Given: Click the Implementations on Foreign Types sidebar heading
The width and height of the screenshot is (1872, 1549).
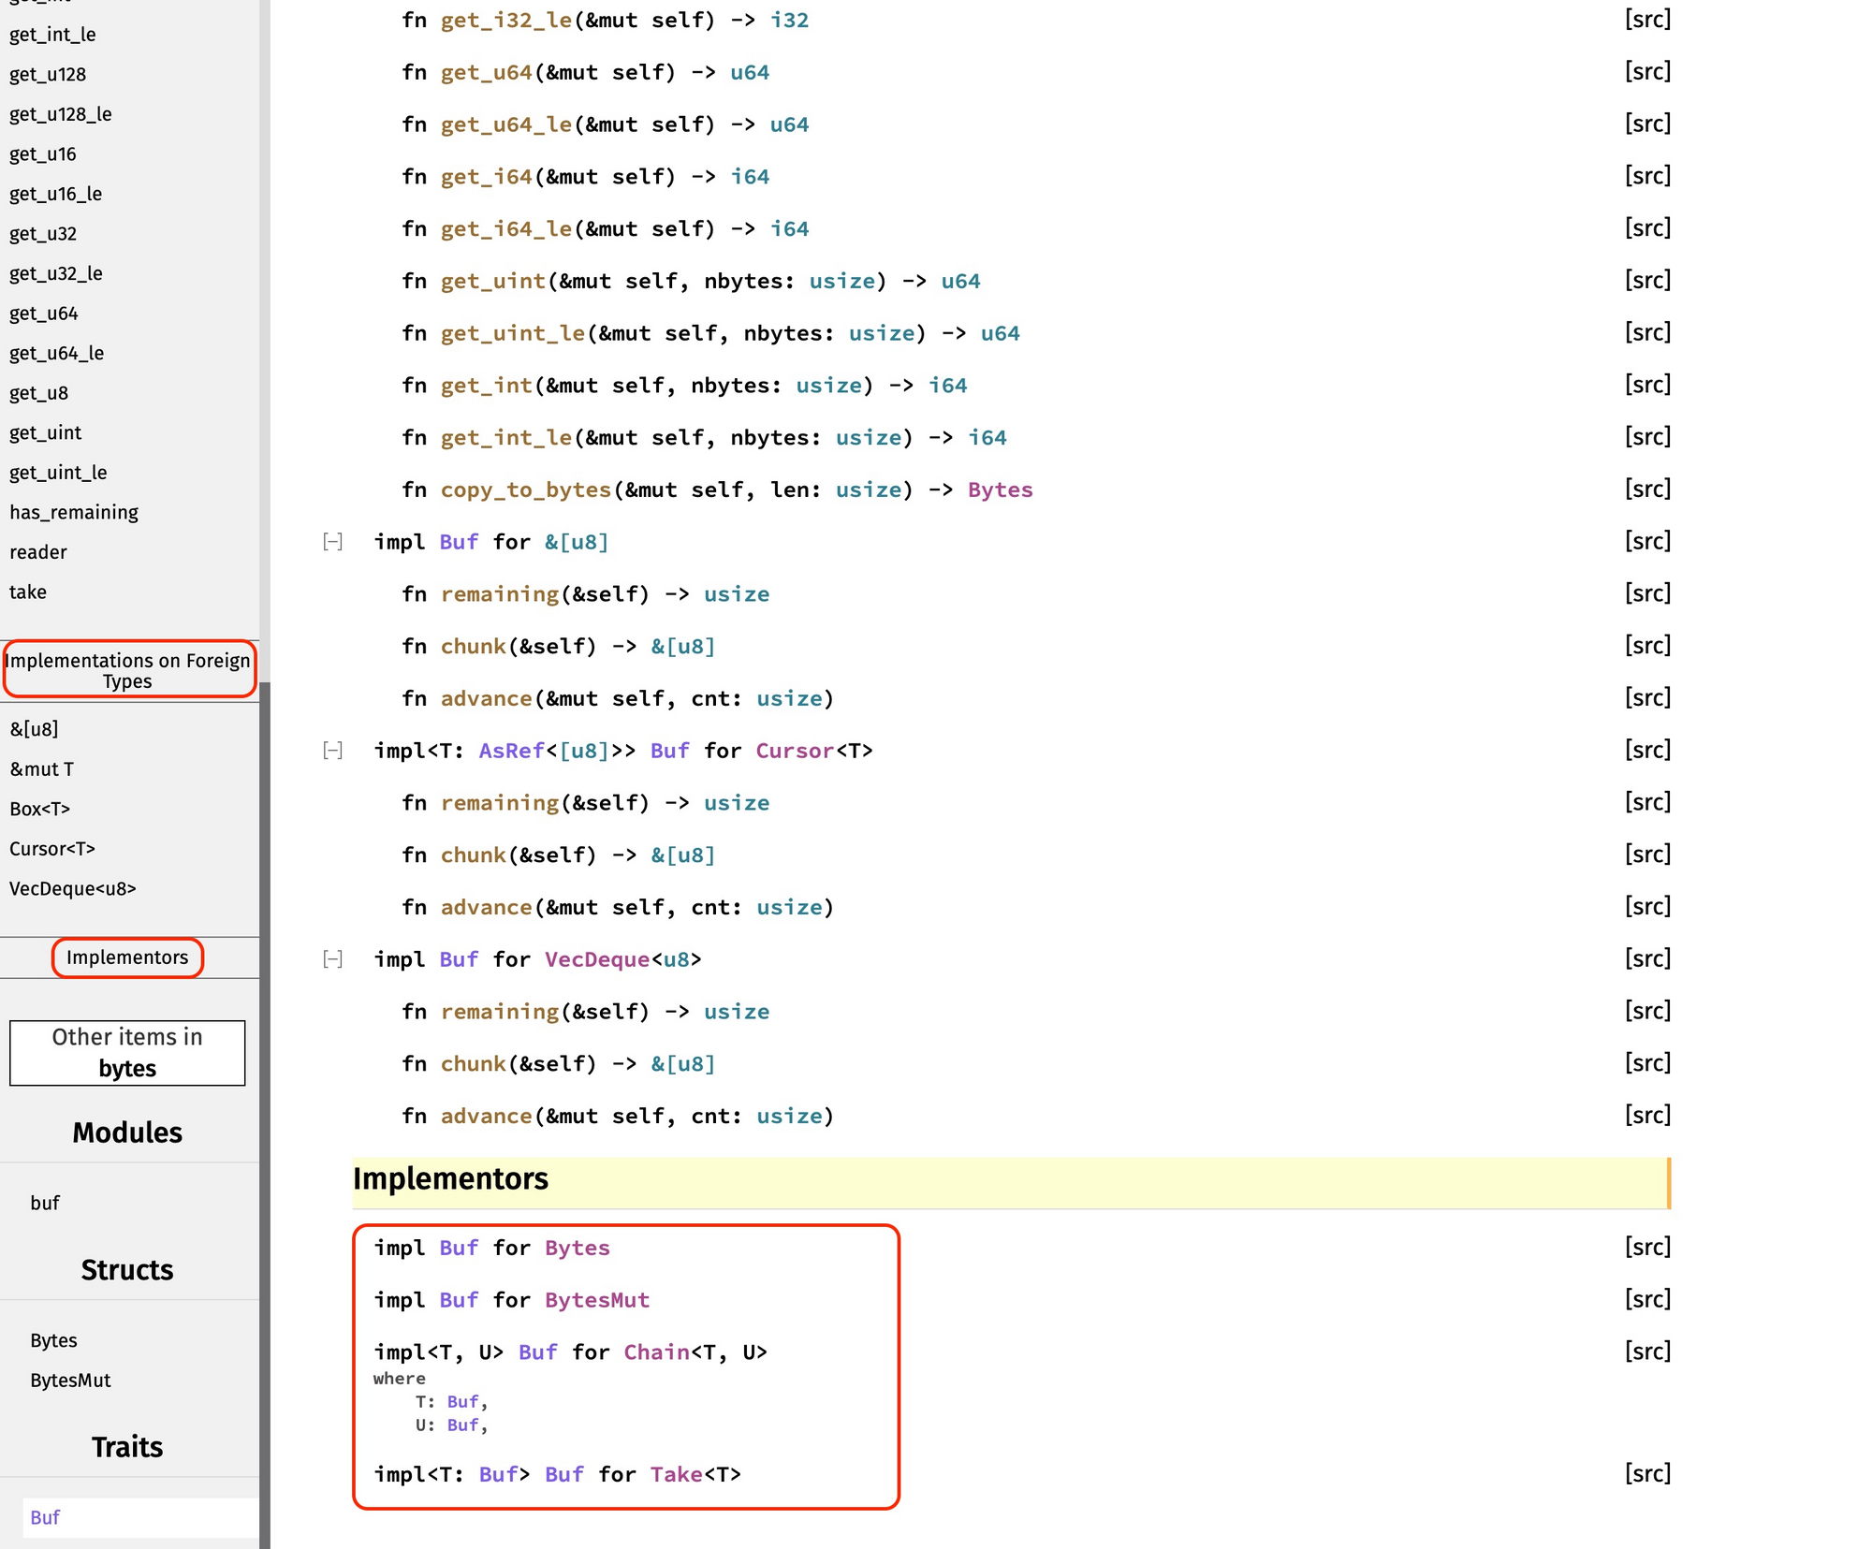Looking at the screenshot, I should point(128,670).
